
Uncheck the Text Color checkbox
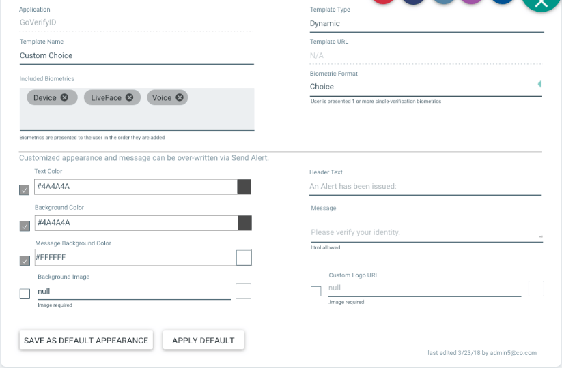coord(25,189)
